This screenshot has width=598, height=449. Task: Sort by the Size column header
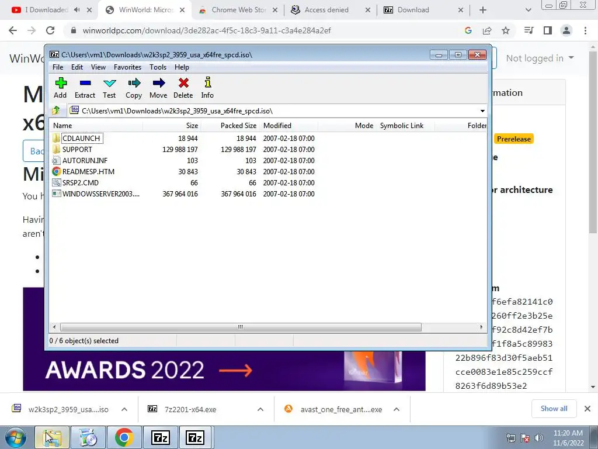coord(172,126)
